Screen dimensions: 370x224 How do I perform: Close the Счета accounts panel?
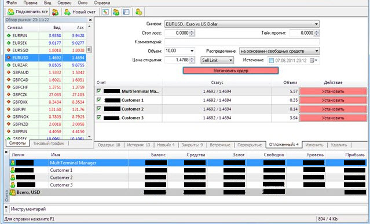[x=6, y=152]
